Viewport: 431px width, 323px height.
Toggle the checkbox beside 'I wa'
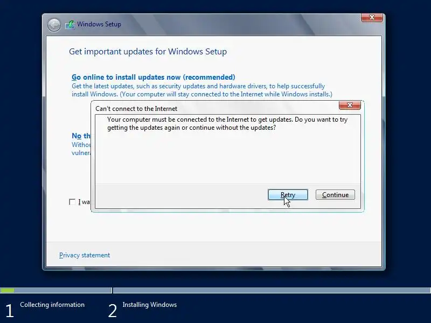[72, 202]
